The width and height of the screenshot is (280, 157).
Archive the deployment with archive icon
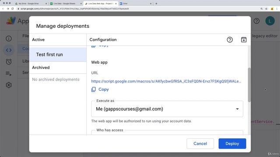[244, 40]
